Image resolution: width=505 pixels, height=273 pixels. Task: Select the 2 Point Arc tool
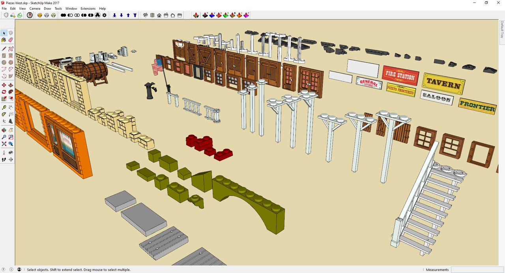click(x=11, y=69)
